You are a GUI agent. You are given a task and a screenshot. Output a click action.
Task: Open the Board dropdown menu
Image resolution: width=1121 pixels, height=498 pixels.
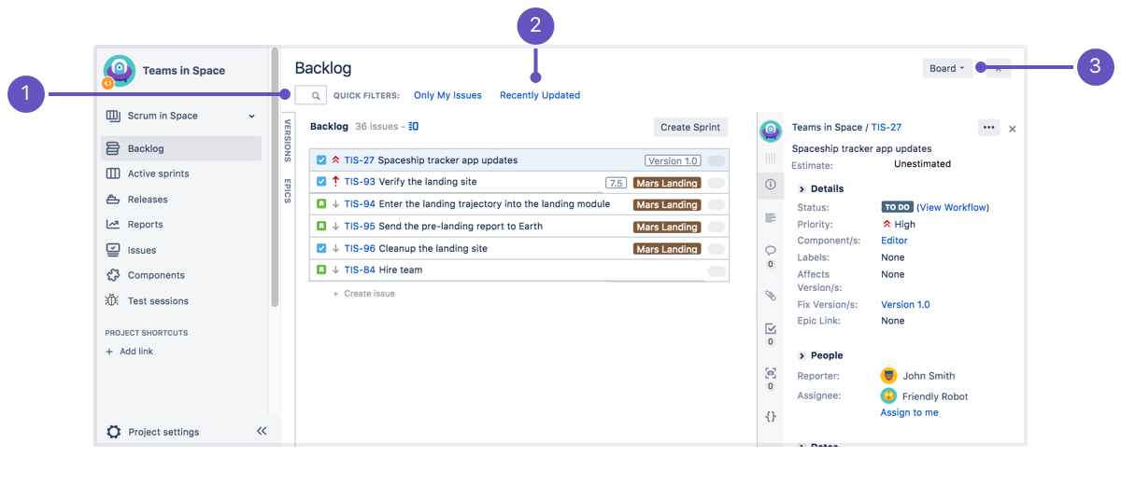pyautogui.click(x=947, y=68)
